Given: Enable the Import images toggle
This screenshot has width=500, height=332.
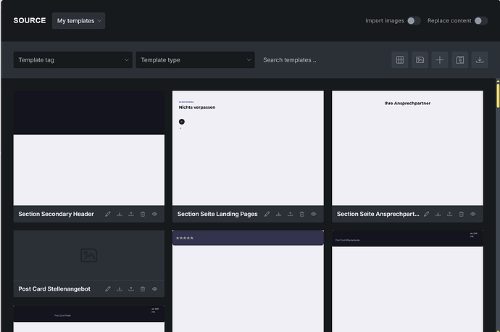Looking at the screenshot, I should point(413,21).
